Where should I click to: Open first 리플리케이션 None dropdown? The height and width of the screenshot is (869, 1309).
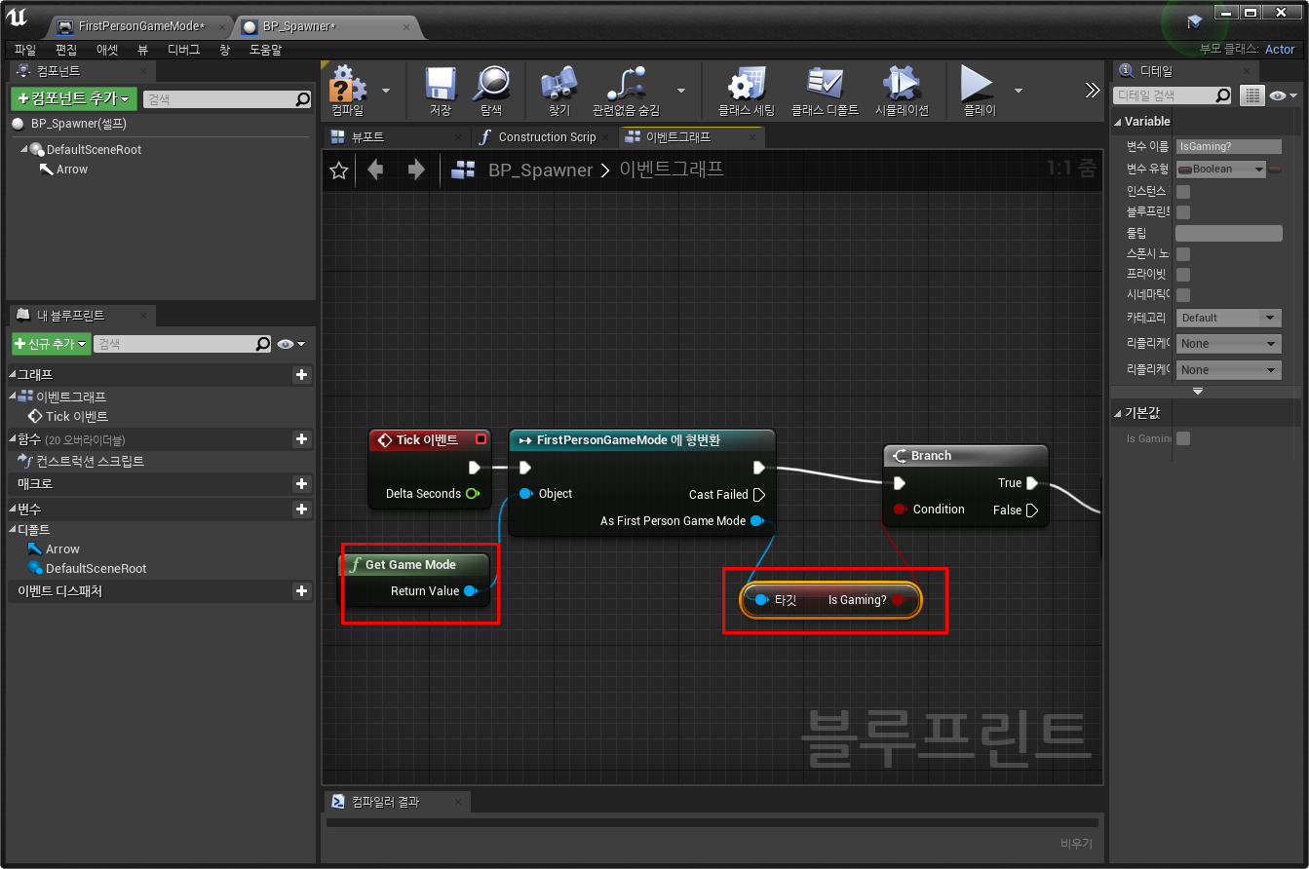point(1228,344)
